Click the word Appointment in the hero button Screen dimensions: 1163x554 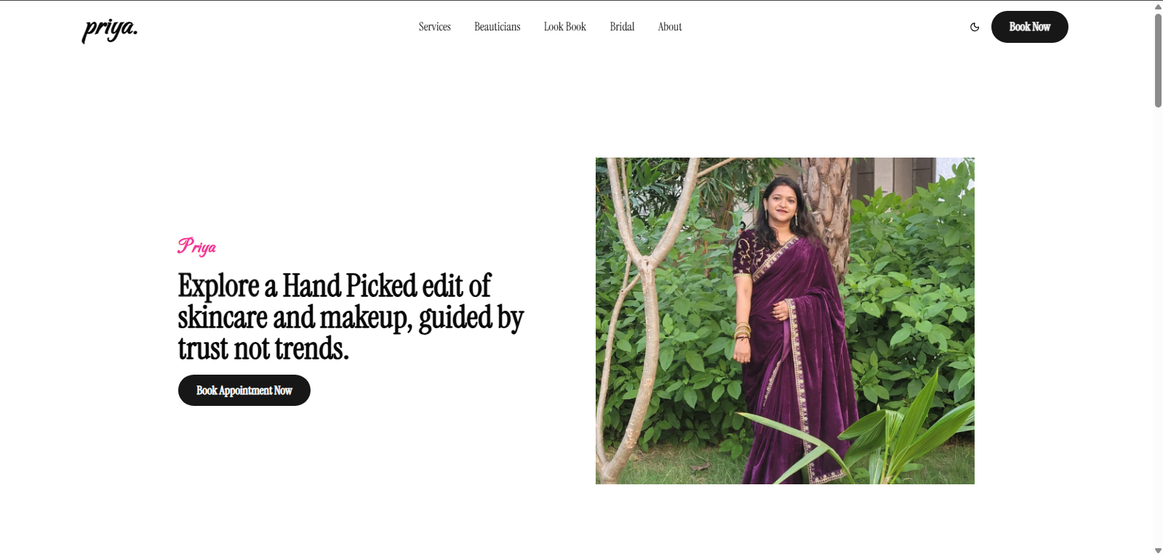pos(246,391)
